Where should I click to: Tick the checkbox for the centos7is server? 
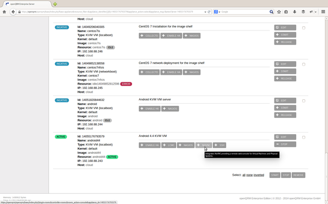pos(303,28)
